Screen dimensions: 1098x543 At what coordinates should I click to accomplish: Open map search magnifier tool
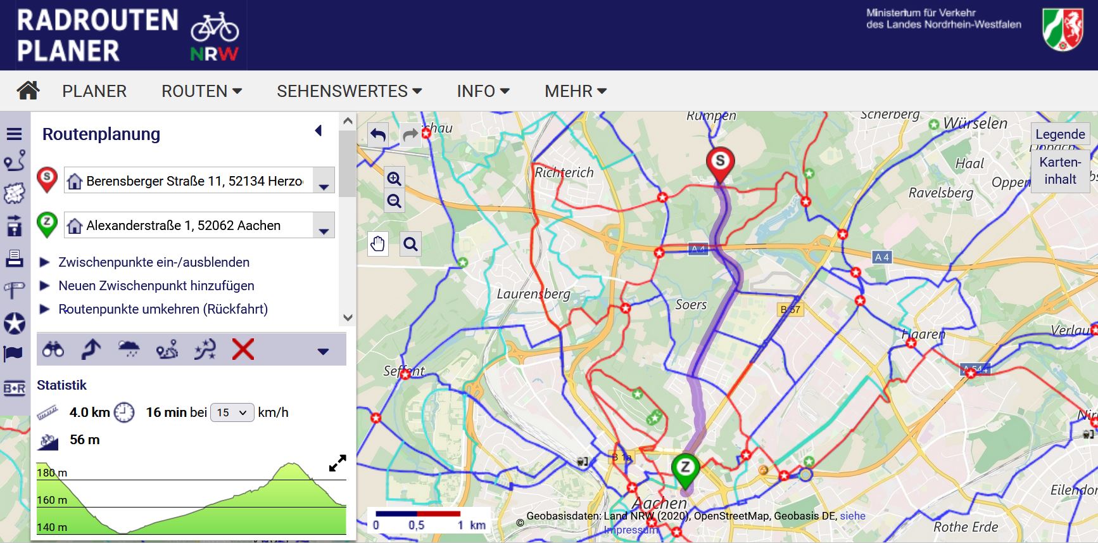410,243
